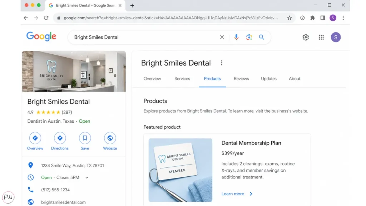Viewport: 366px width, 206px height.
Task: Click the blue magnifier search icon
Action: pos(262,37)
